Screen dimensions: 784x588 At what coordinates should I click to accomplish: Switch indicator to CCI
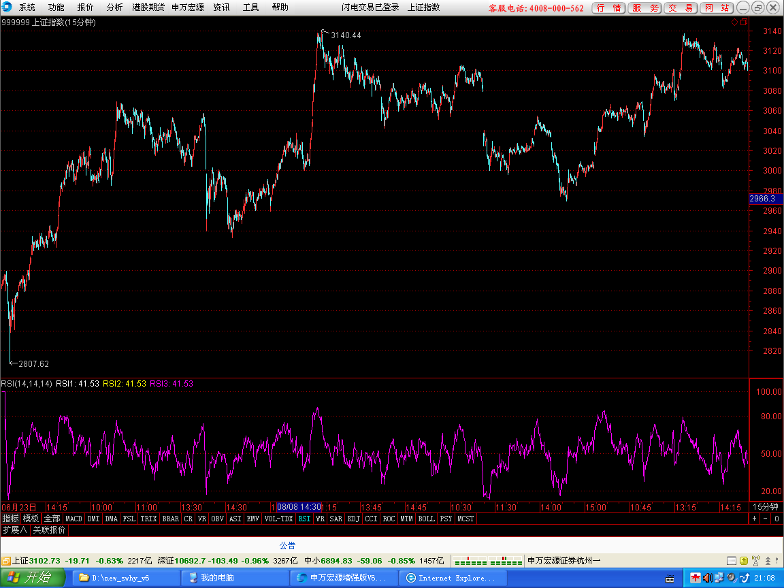point(371,519)
